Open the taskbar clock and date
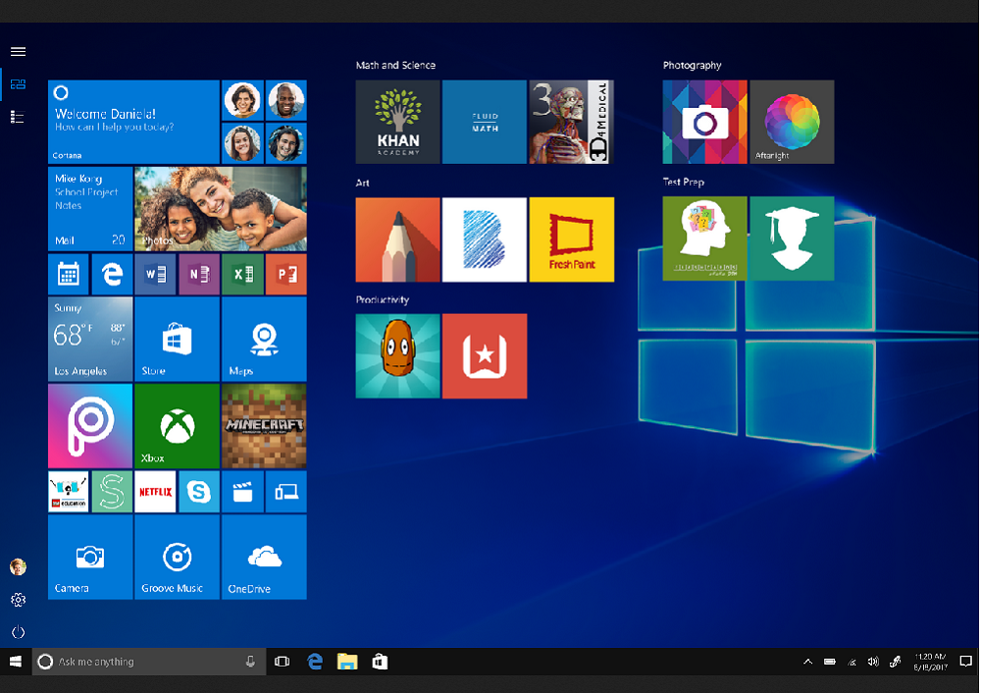This screenshot has height=693, width=981. pos(930,662)
